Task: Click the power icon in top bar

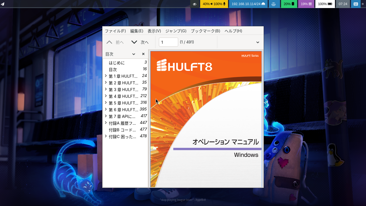Action: coord(363,4)
